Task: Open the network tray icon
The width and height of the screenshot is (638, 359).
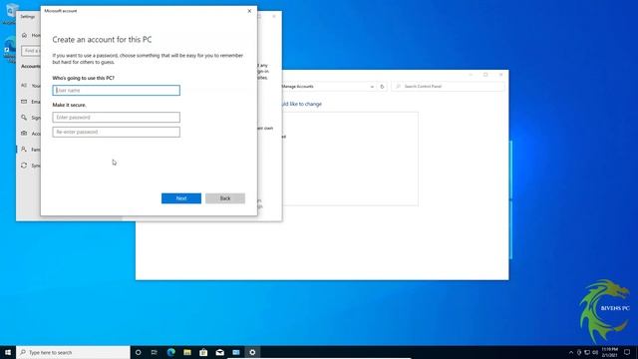Action: 587,352
